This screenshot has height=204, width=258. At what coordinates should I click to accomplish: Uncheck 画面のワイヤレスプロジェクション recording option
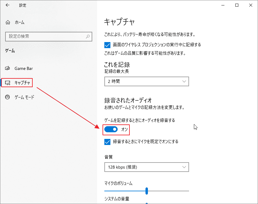click(x=107, y=44)
